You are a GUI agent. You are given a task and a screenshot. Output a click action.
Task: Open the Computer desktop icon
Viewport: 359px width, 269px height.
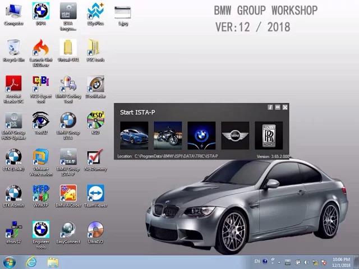point(13,14)
